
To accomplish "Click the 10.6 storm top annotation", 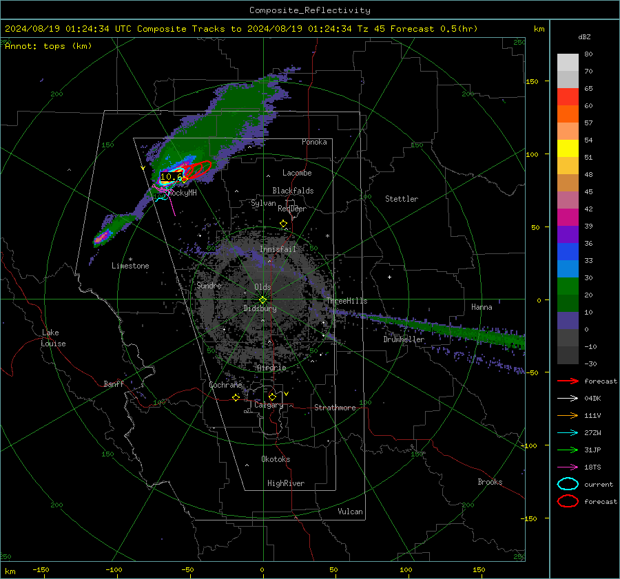I will click(172, 177).
